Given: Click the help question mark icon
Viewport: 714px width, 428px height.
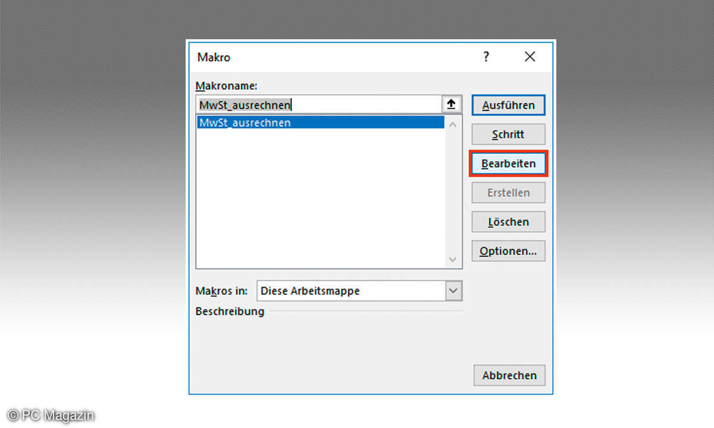Looking at the screenshot, I should pos(486,56).
